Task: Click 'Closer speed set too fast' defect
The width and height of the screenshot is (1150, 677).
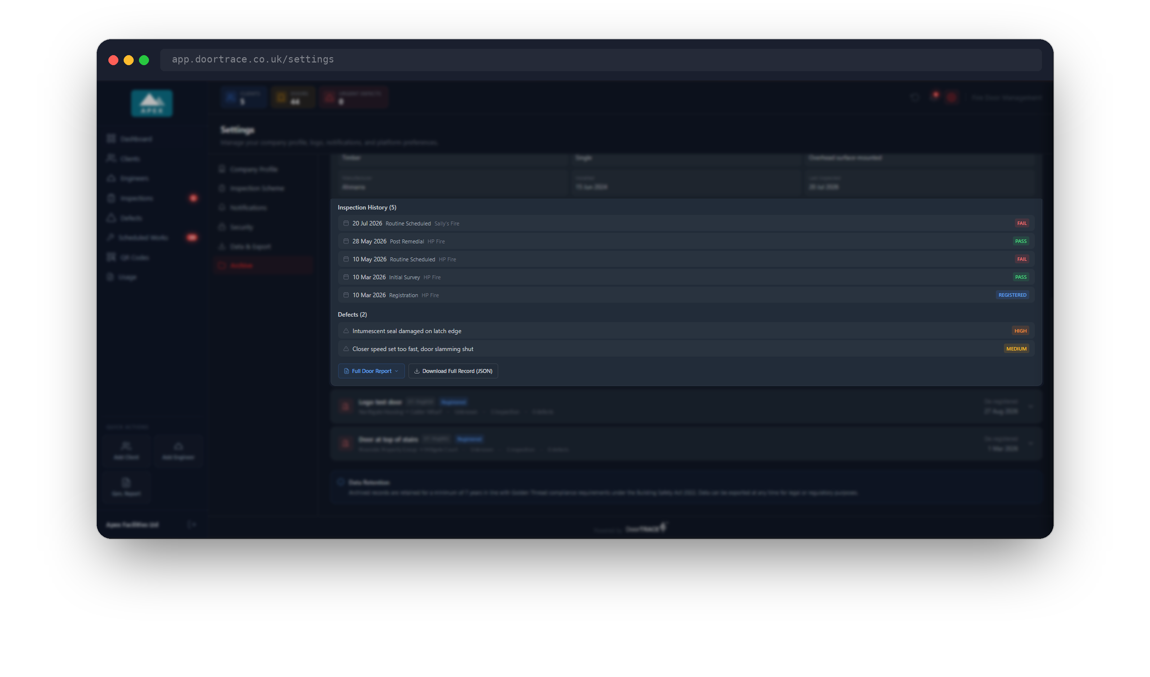Action: tap(413, 349)
